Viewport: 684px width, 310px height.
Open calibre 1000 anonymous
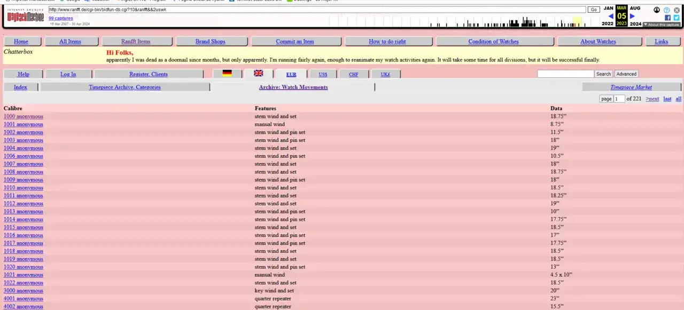click(x=24, y=116)
